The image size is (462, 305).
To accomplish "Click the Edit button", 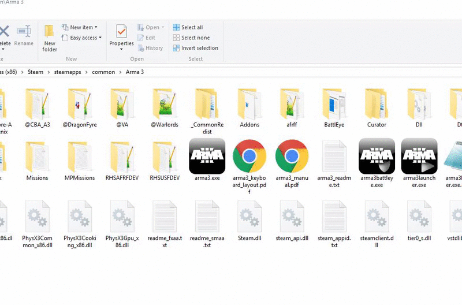I will click(147, 38).
